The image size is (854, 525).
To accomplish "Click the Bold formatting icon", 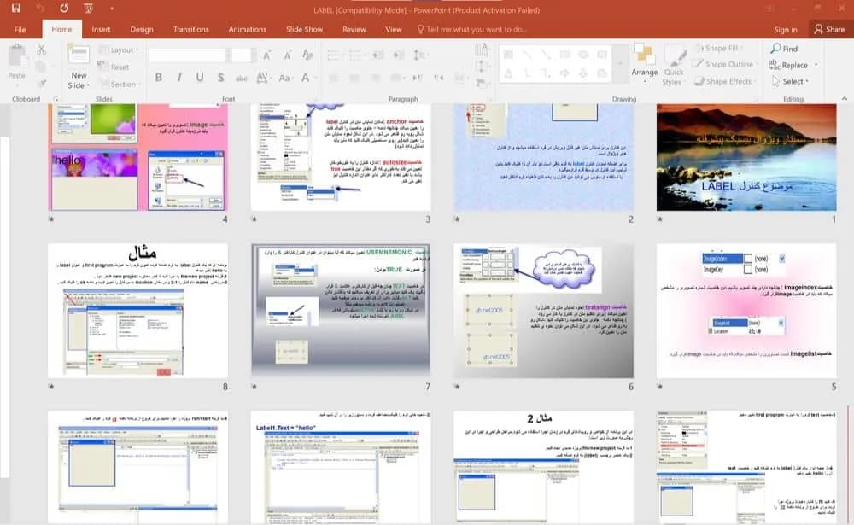I will tap(159, 78).
